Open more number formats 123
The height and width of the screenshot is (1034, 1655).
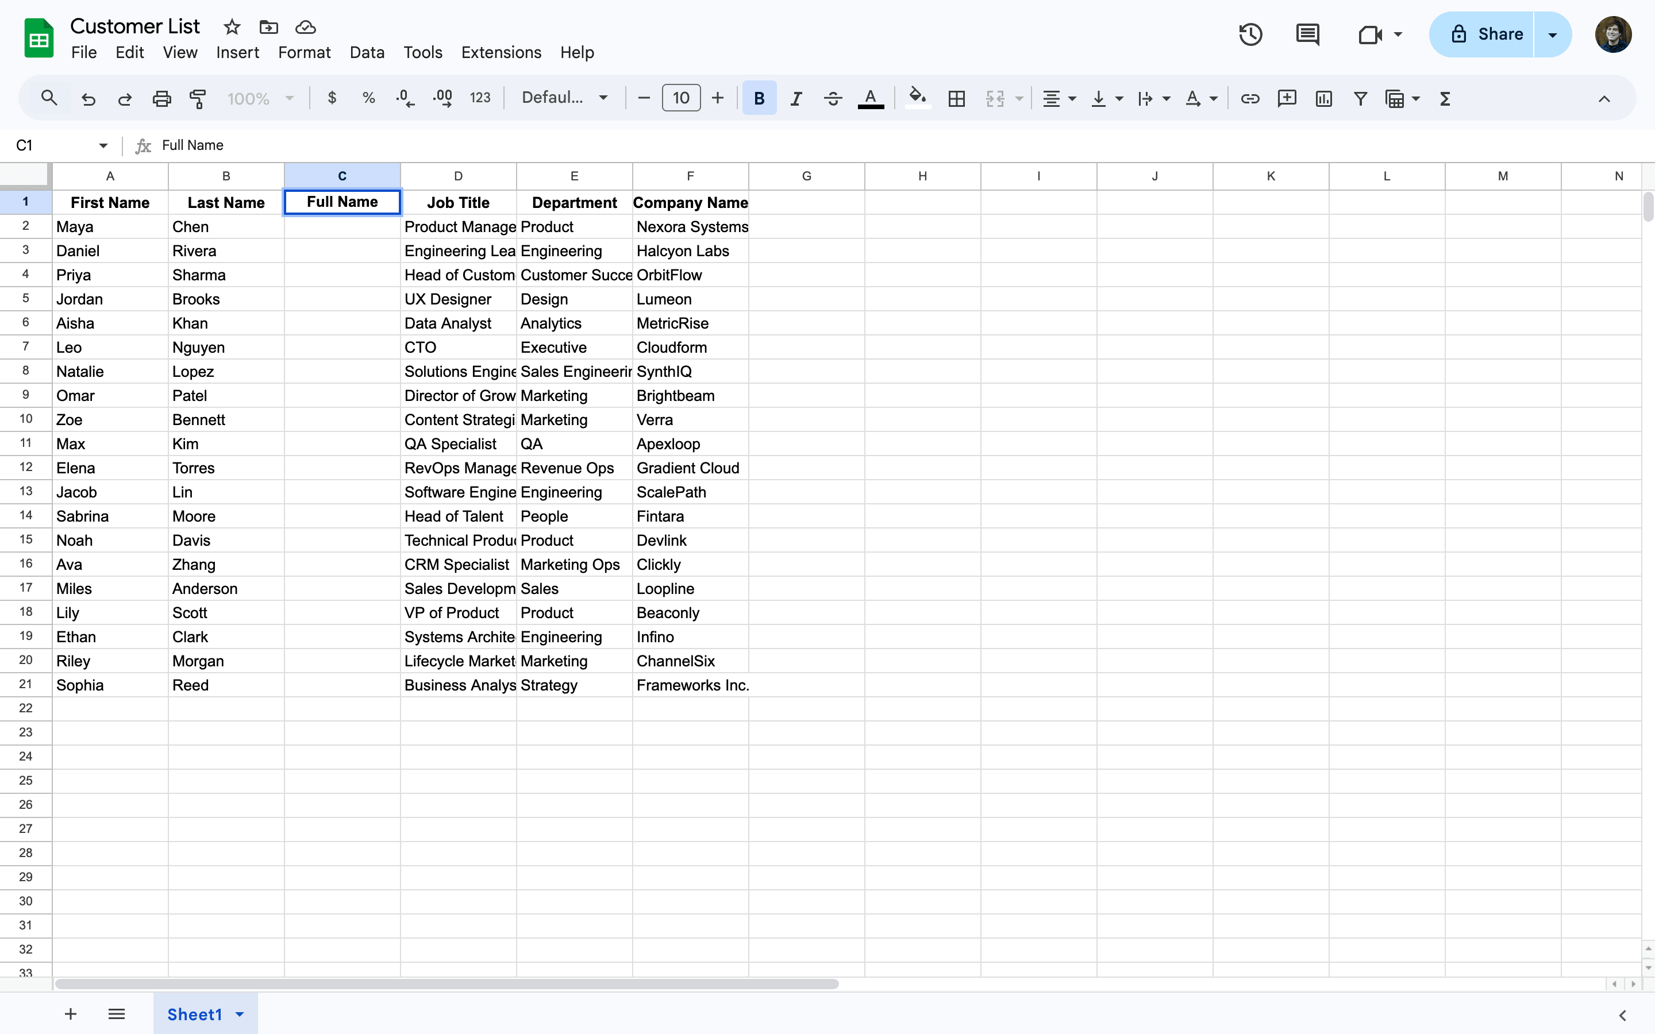(x=480, y=98)
